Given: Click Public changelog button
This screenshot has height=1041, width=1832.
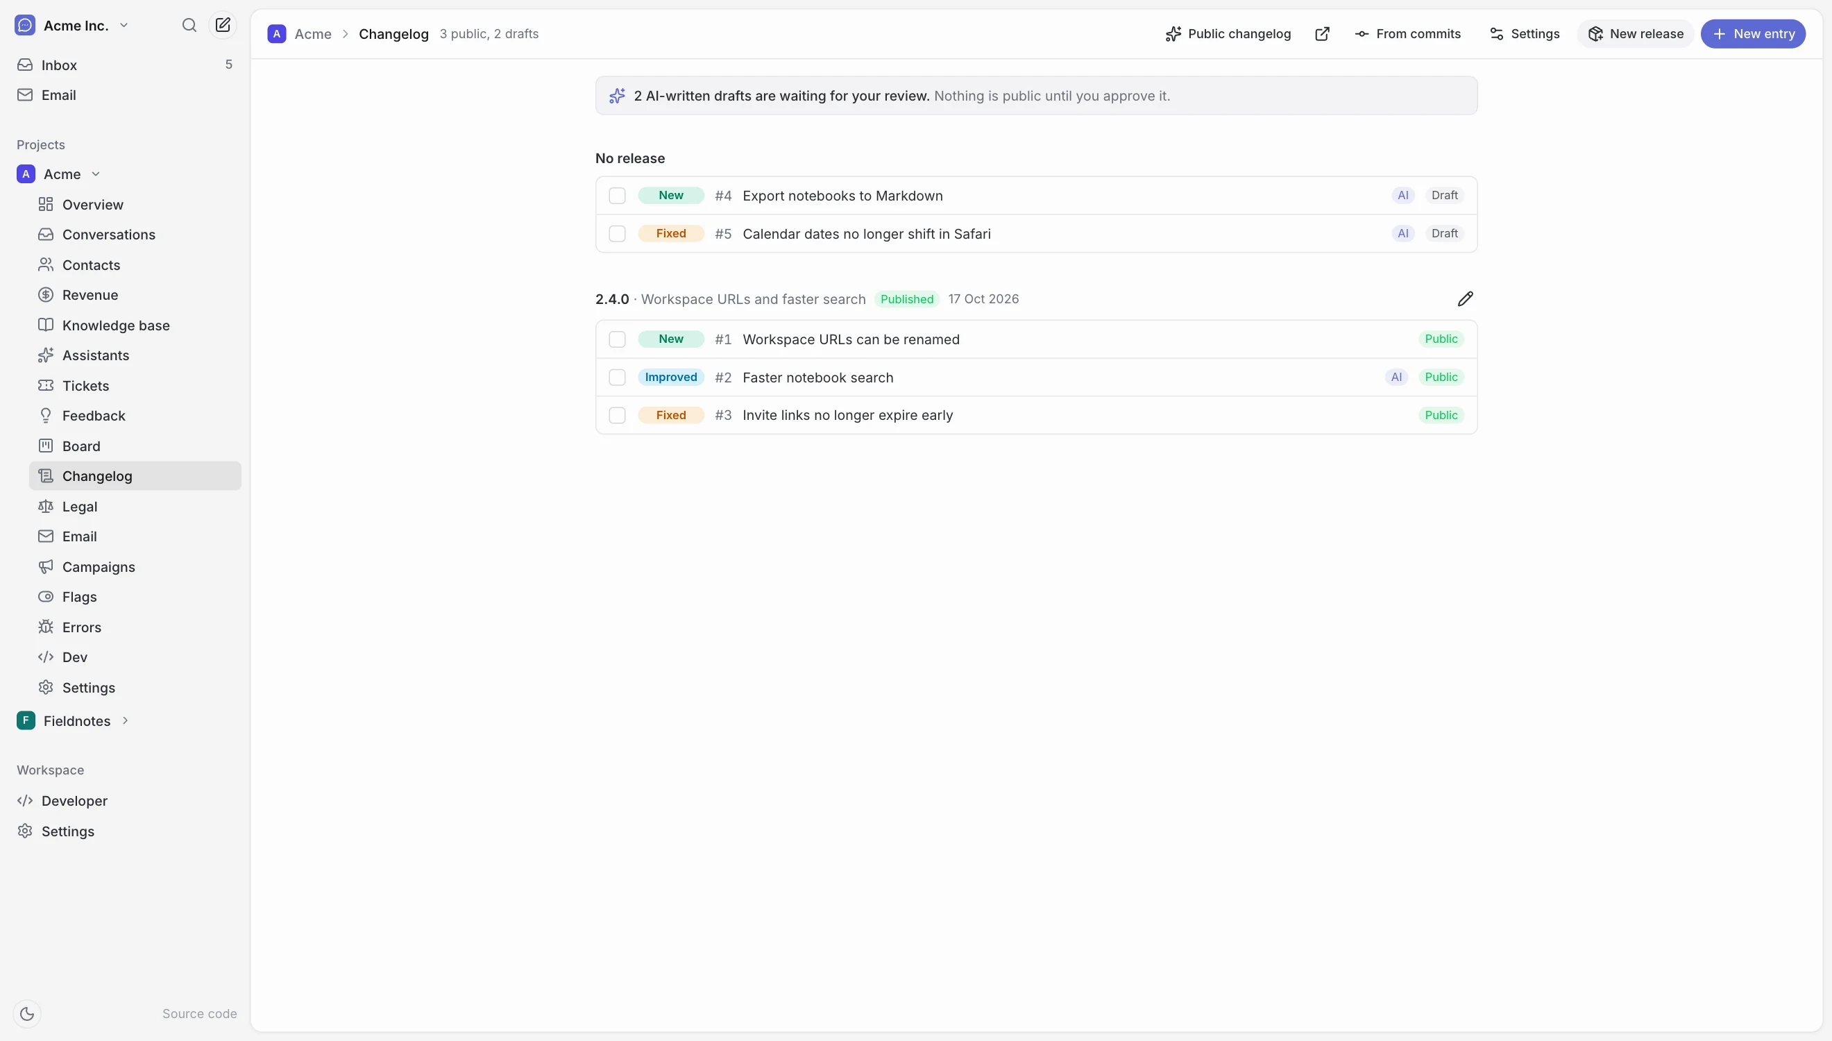Looking at the screenshot, I should click(1228, 33).
